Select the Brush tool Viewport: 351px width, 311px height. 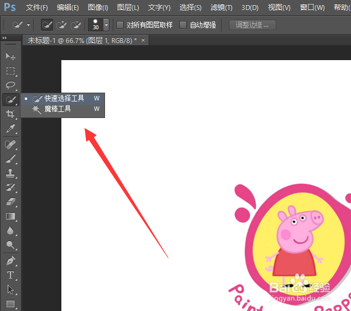coord(11,159)
